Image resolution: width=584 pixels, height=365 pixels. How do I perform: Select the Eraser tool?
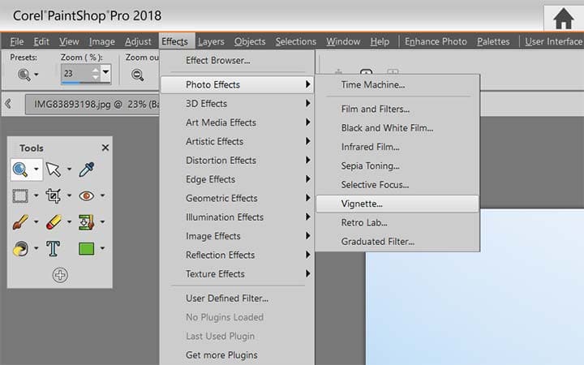tap(54, 222)
